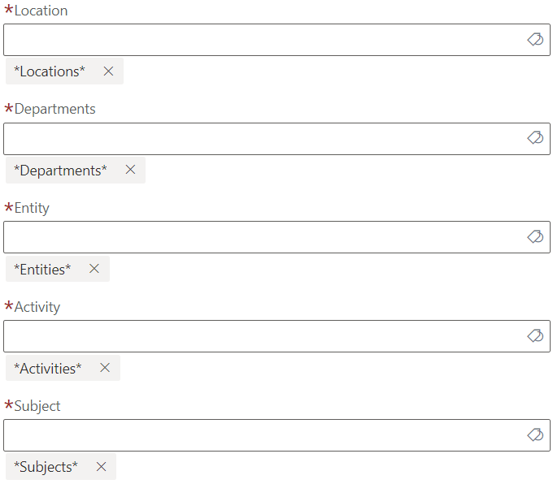Open tag picker icon for Entity field
The width and height of the screenshot is (553, 484).
pyautogui.click(x=535, y=237)
